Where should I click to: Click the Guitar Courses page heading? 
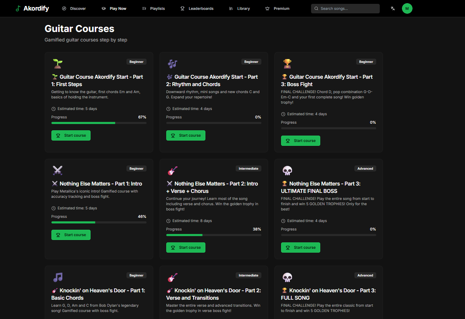pos(80,29)
